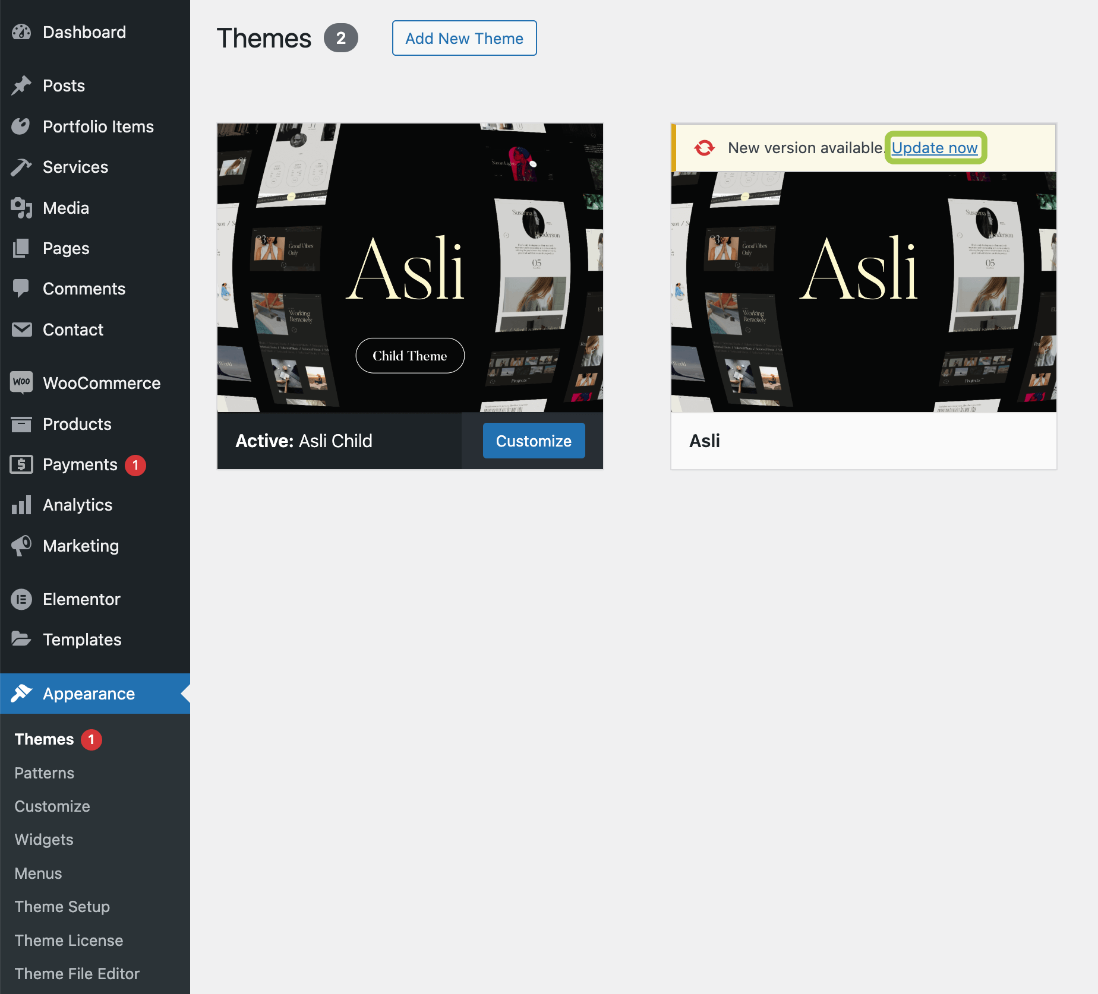Click the Services hammer icon
The width and height of the screenshot is (1098, 994).
click(x=21, y=167)
